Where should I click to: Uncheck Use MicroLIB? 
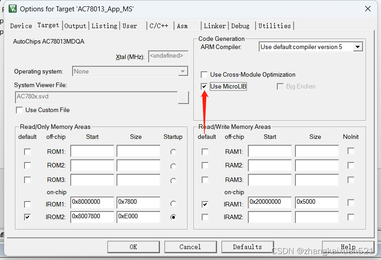click(x=204, y=86)
